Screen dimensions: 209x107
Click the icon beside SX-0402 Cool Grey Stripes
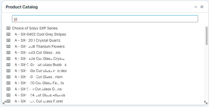click(x=8, y=34)
